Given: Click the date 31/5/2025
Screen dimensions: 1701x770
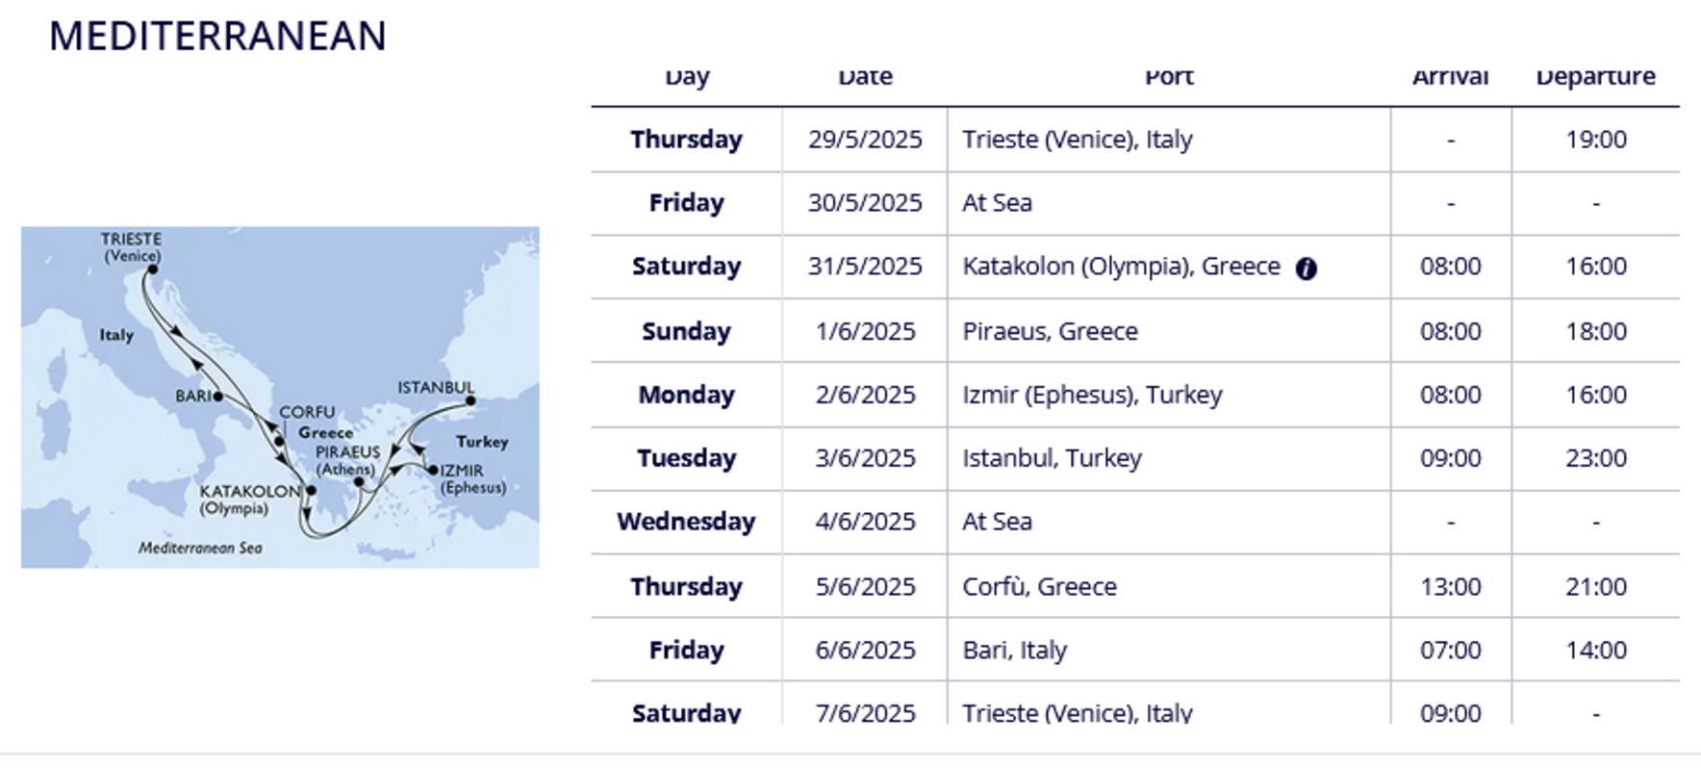Looking at the screenshot, I should [x=865, y=267].
